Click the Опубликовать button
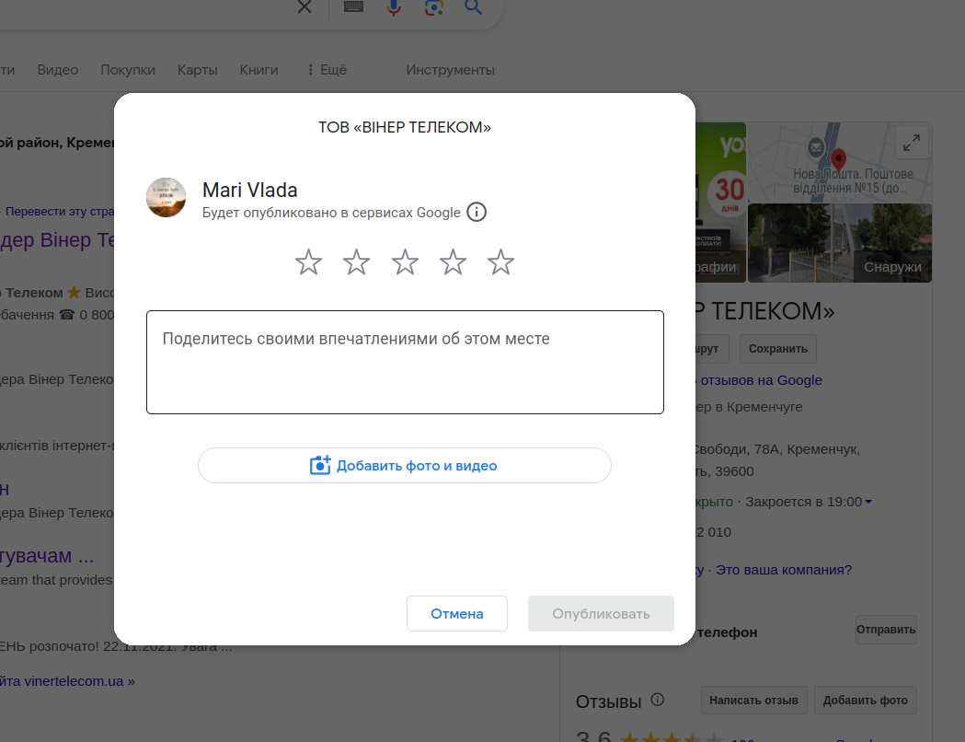The height and width of the screenshot is (742, 965). click(601, 613)
